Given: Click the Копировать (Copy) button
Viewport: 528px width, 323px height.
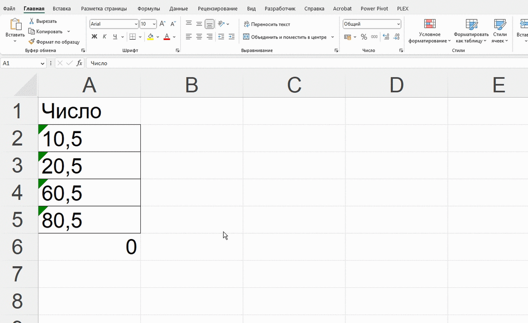Looking at the screenshot, I should pyautogui.click(x=45, y=32).
